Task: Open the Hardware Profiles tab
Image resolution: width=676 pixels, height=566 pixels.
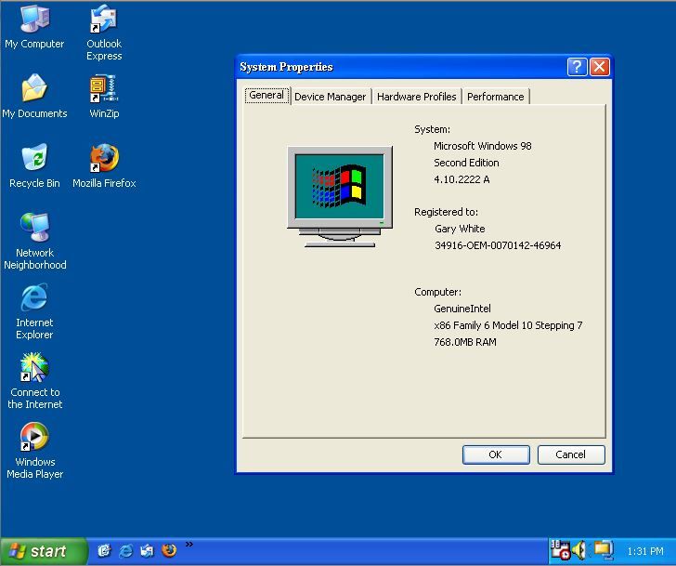Action: pyautogui.click(x=416, y=97)
